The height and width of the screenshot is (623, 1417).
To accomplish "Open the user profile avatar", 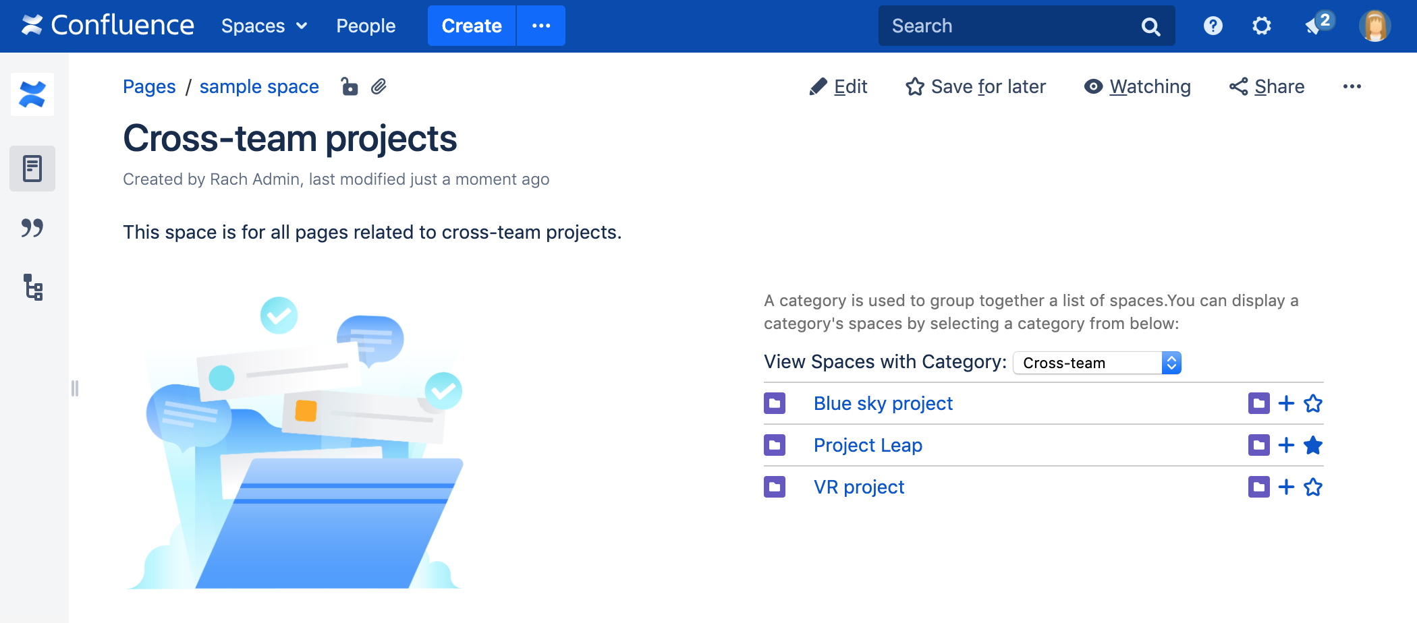I will tap(1374, 26).
